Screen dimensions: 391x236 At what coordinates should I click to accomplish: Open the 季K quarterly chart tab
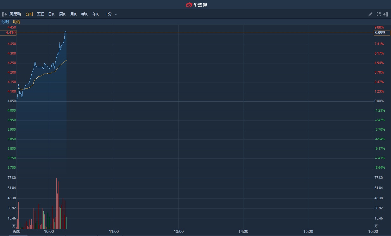coord(85,14)
